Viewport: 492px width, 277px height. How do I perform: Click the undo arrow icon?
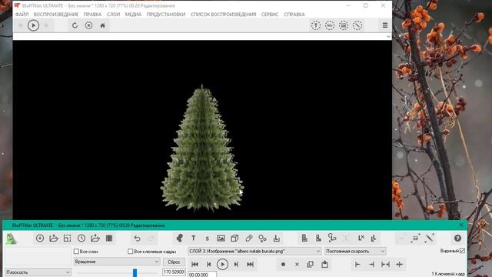pos(137,239)
